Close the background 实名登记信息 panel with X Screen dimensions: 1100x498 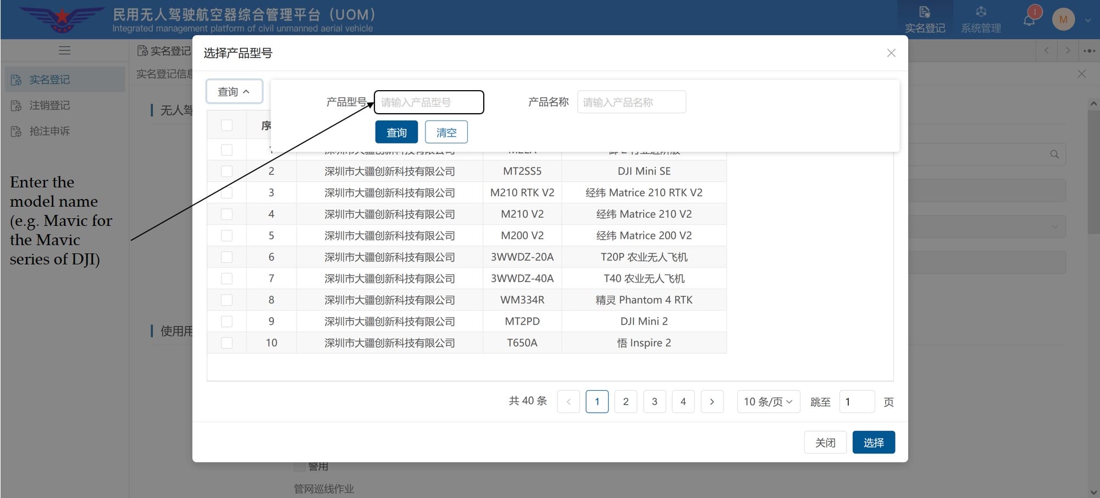[x=1081, y=74]
